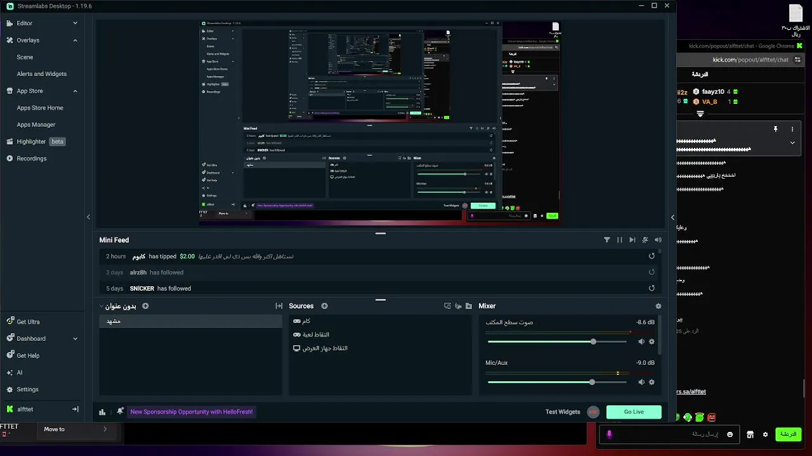Screen dimensions: 812x456
Task: Toggle the Mini Feed volume speaker icon
Action: pos(658,240)
